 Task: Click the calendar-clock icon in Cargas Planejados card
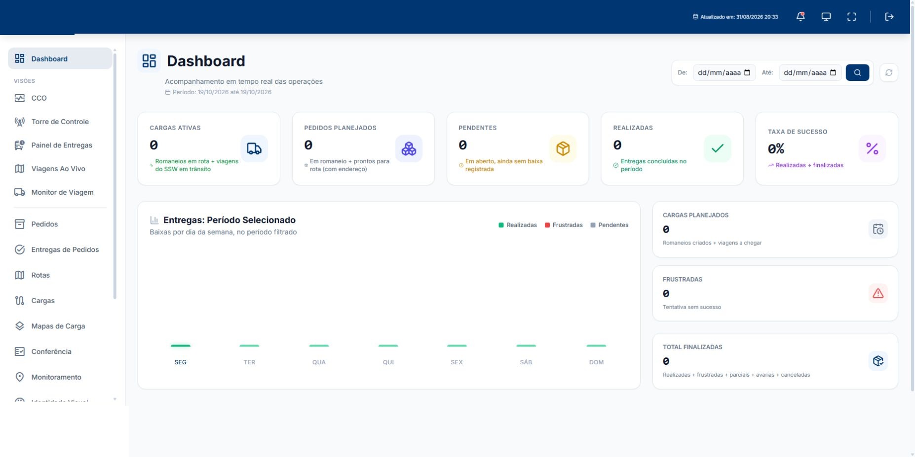[x=878, y=229]
